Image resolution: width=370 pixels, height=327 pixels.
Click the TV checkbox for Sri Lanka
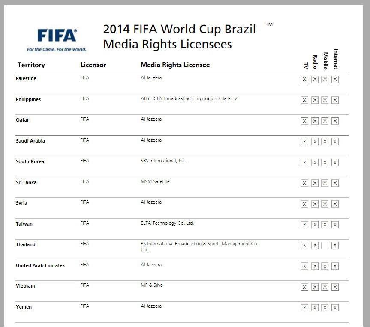[x=304, y=183]
